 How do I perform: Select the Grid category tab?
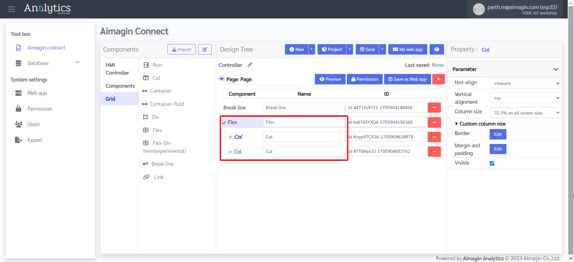pyautogui.click(x=120, y=99)
